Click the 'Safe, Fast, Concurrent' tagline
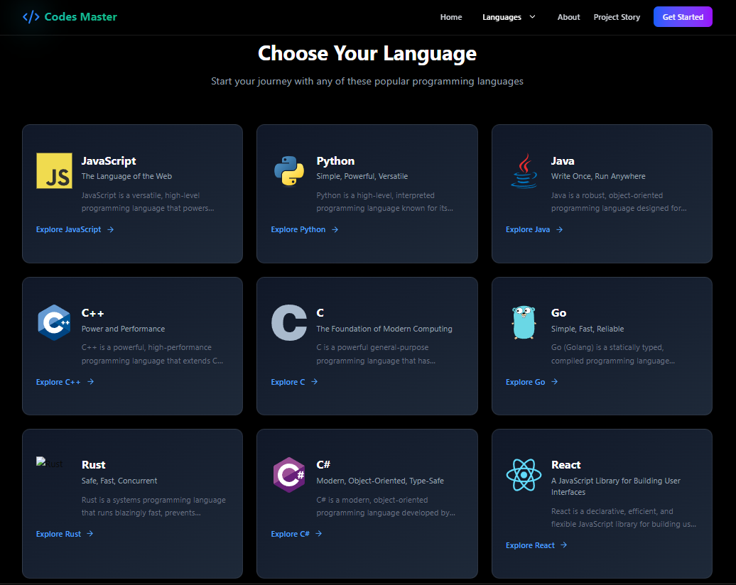736x585 pixels. tap(119, 481)
